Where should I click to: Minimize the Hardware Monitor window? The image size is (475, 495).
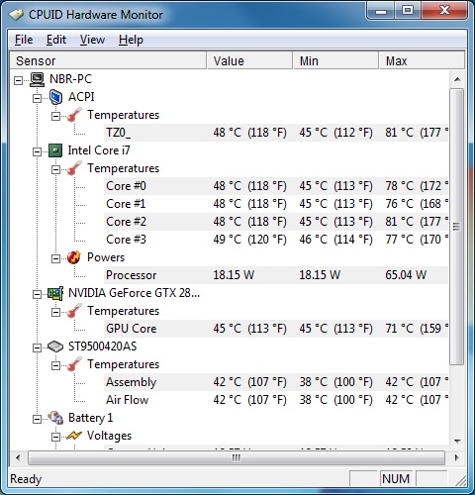tap(381, 11)
